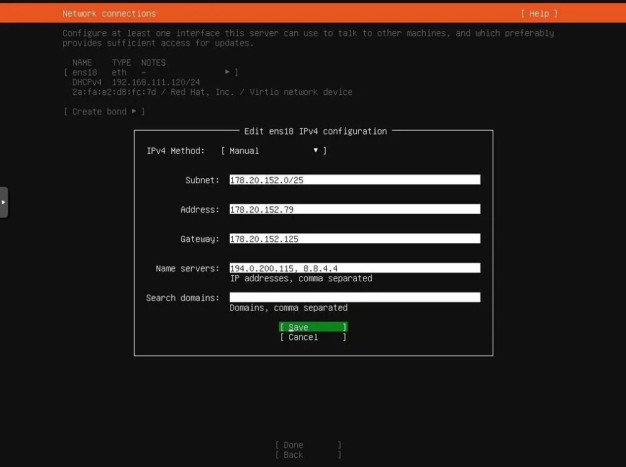Click the NAME column header

pos(82,63)
